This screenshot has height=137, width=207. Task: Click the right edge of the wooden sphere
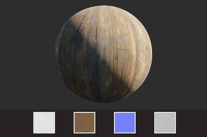point(151,54)
